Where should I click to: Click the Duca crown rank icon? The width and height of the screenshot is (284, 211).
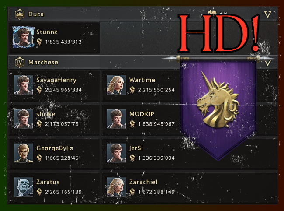click(x=20, y=14)
